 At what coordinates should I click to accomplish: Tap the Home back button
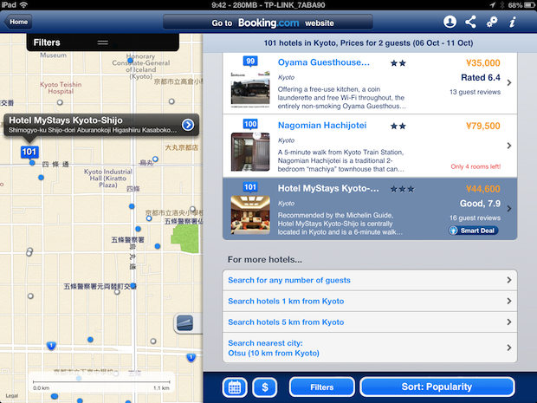[18, 22]
